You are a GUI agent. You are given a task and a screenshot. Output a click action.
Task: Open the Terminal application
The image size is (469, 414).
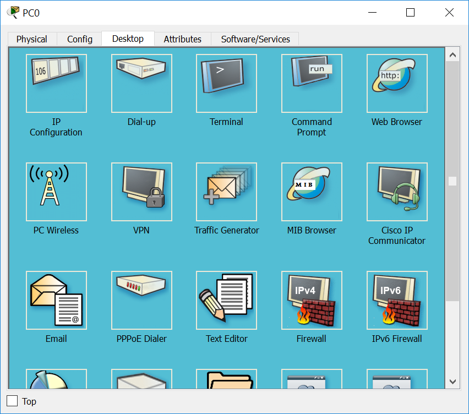226,83
